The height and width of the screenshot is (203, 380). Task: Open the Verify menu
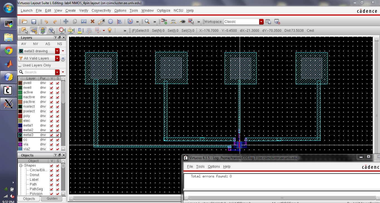click(x=84, y=11)
